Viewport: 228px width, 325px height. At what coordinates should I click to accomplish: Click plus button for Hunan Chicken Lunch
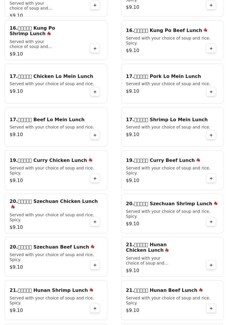click(x=211, y=265)
